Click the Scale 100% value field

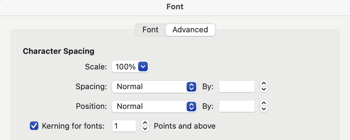coord(126,67)
